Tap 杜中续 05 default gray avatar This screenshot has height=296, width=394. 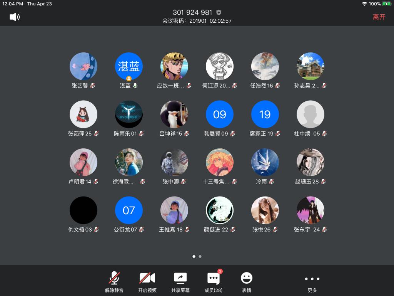click(311, 114)
